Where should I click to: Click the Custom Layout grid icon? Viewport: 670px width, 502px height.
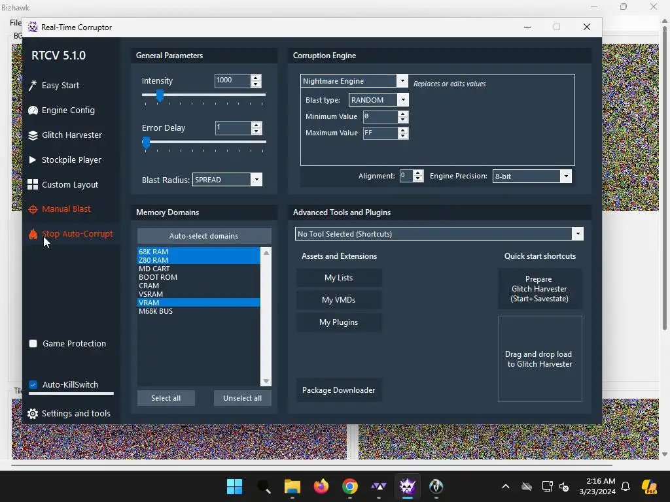33,184
